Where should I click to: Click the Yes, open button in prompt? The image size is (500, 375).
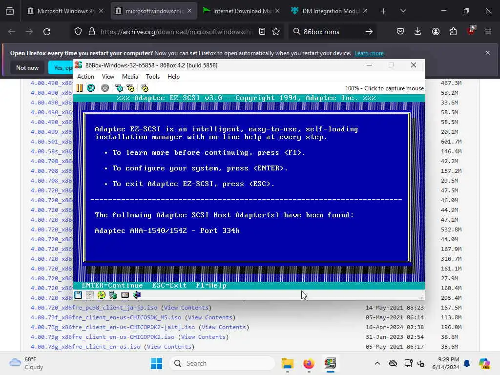tap(61, 67)
